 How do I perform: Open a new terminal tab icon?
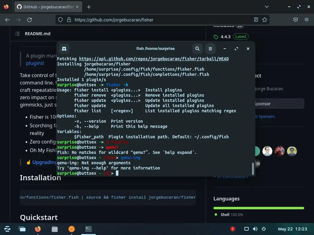pos(64,49)
